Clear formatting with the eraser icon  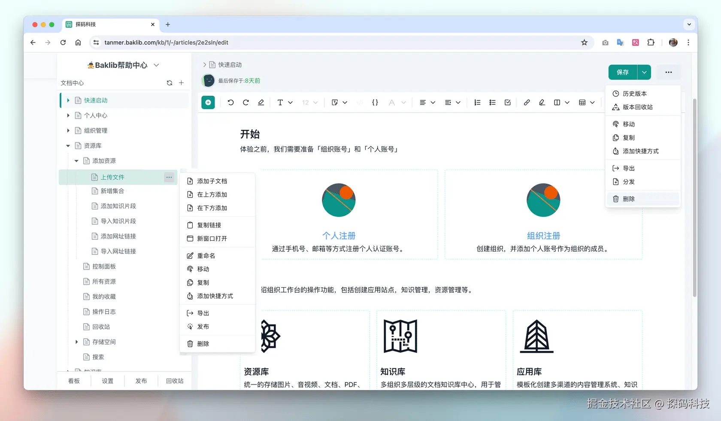click(261, 103)
